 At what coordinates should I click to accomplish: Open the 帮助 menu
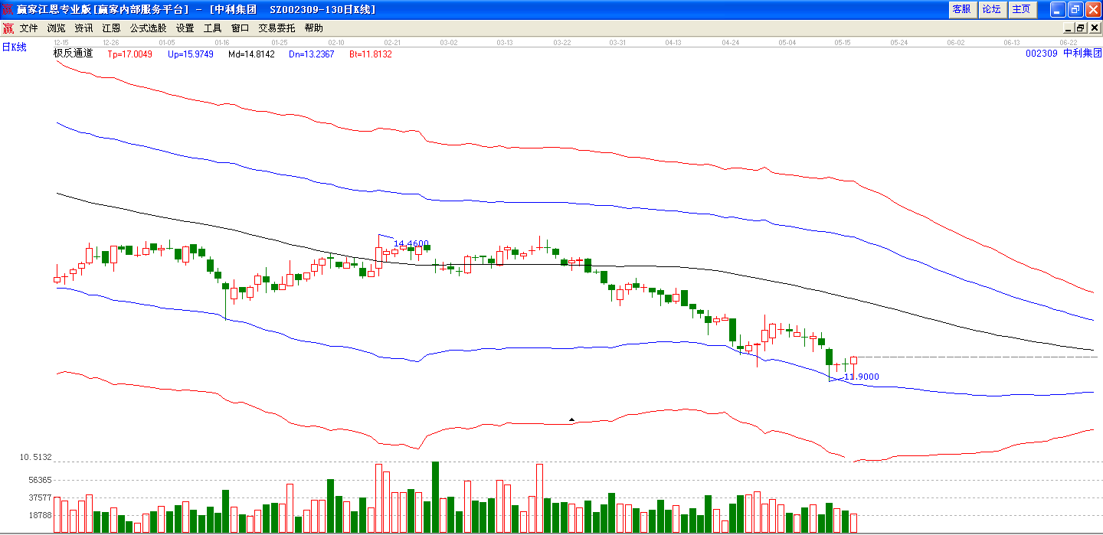313,28
